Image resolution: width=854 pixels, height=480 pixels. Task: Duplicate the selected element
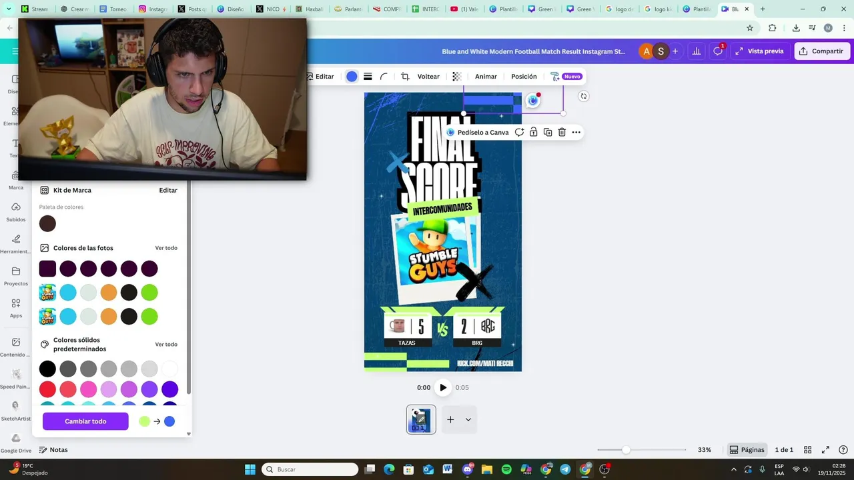(x=548, y=133)
